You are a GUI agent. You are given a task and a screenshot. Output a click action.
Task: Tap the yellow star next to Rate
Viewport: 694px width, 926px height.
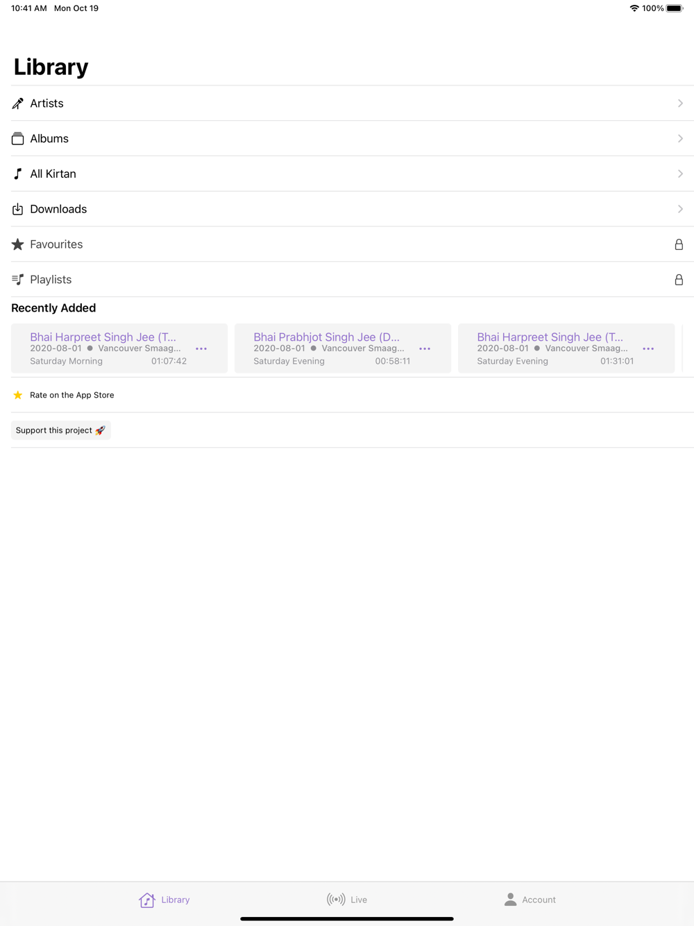click(18, 395)
